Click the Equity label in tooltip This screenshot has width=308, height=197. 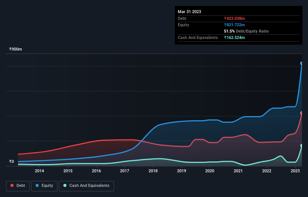pyautogui.click(x=183, y=25)
